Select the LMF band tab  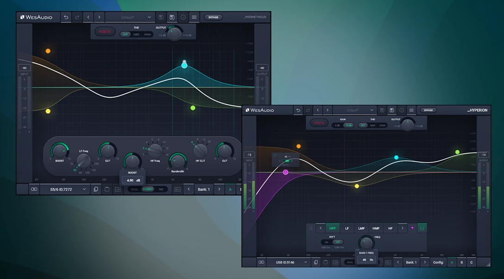pos(361,228)
